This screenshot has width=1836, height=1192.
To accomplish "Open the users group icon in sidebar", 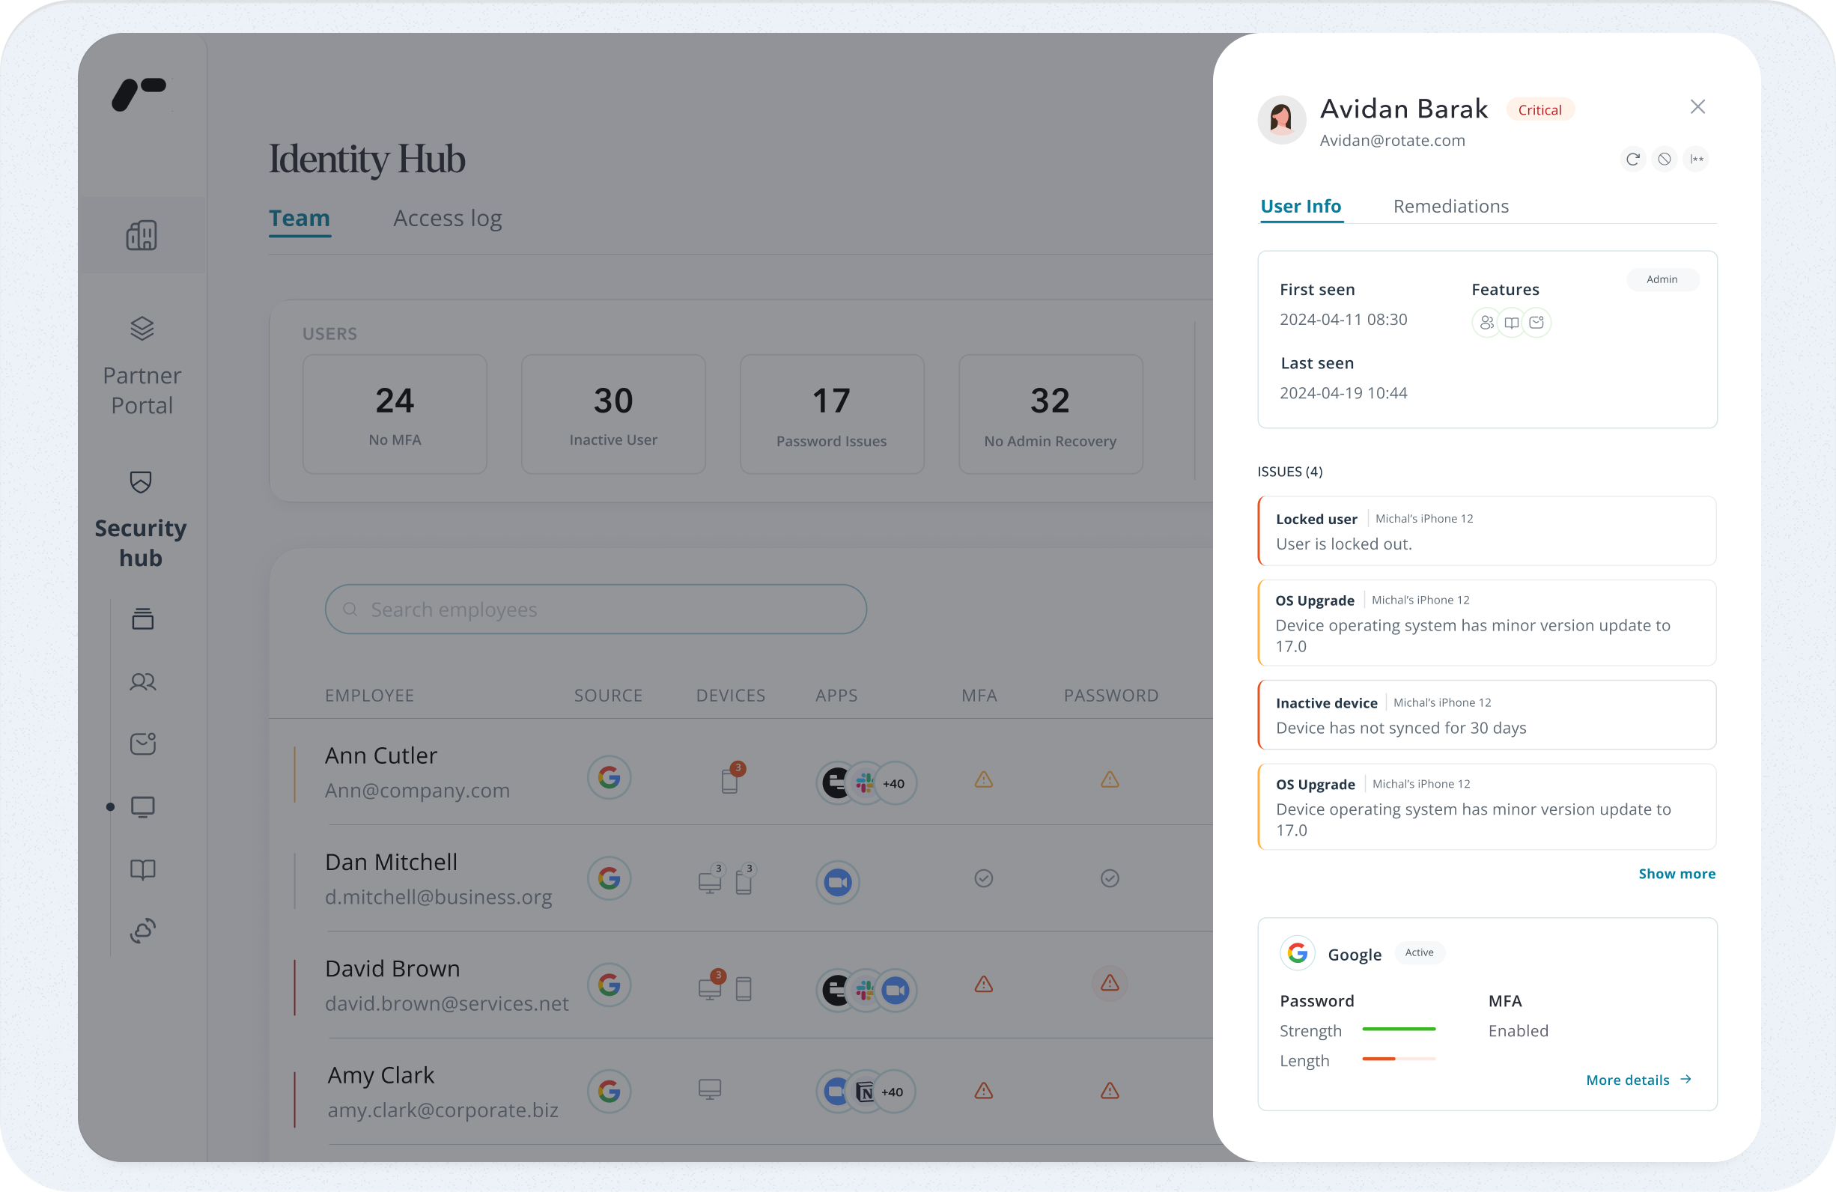I will click(x=143, y=682).
